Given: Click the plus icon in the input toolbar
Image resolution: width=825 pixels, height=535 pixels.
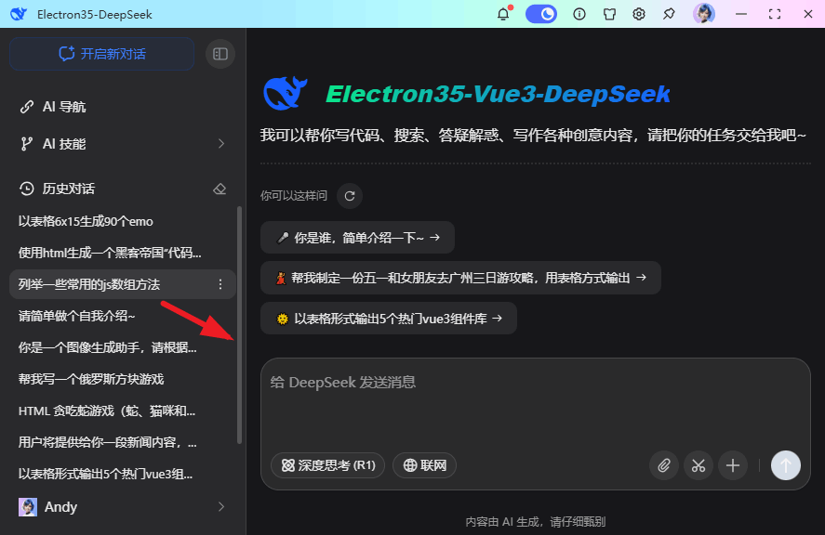Looking at the screenshot, I should 733,465.
